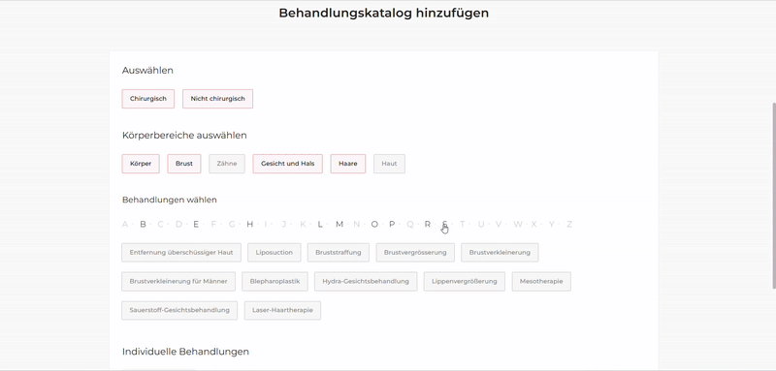
Task: Toggle the Nicht chirurgisch option
Action: pos(217,99)
